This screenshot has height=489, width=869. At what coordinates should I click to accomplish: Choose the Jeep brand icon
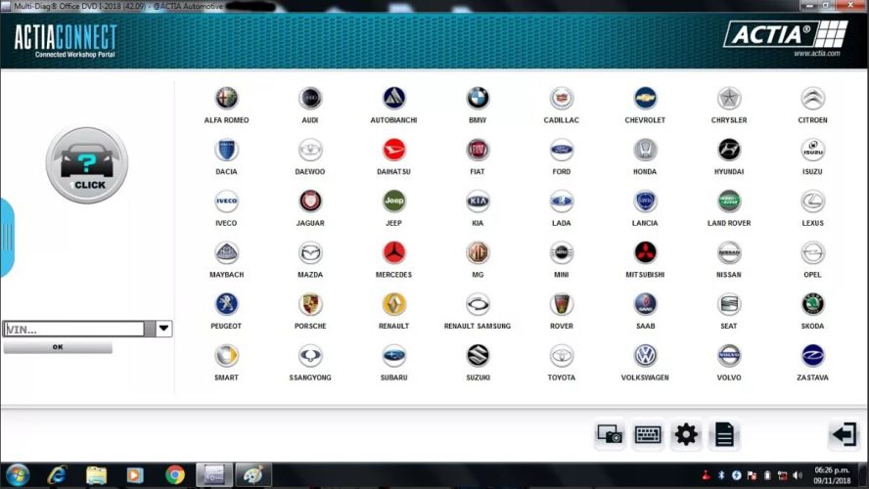pyautogui.click(x=394, y=201)
